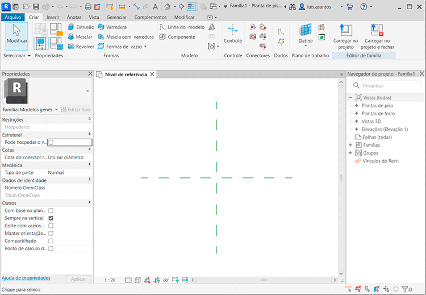Open Ajuda de propriedades link

click(26, 278)
